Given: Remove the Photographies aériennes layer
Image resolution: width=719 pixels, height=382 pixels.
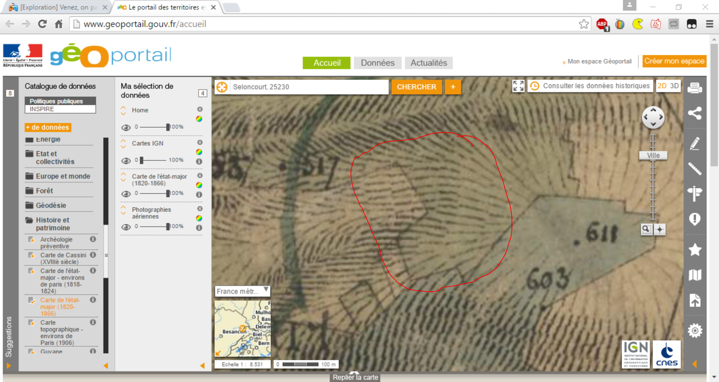Looking at the screenshot, I should [200, 209].
